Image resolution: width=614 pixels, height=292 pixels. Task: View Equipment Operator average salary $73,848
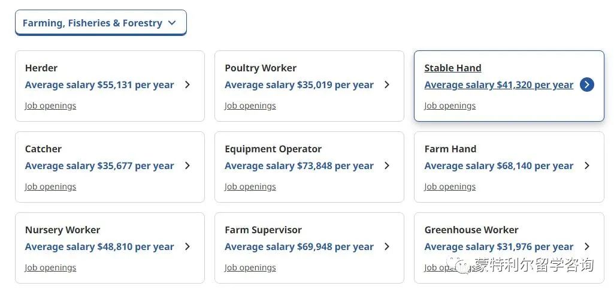point(299,166)
